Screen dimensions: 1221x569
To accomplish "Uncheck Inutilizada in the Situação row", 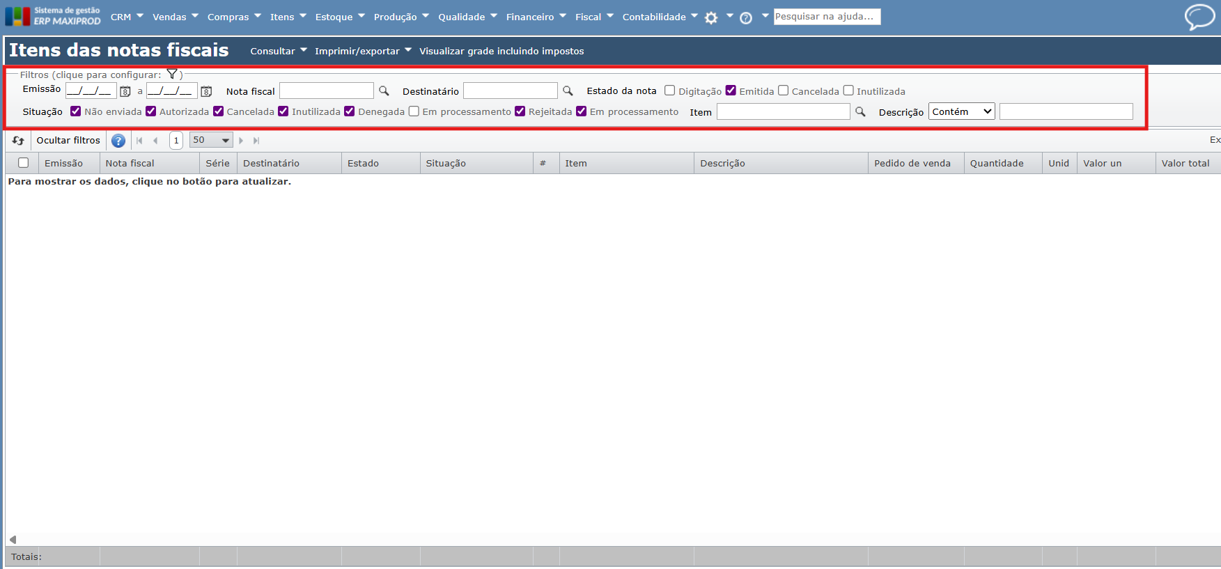I will (x=283, y=111).
